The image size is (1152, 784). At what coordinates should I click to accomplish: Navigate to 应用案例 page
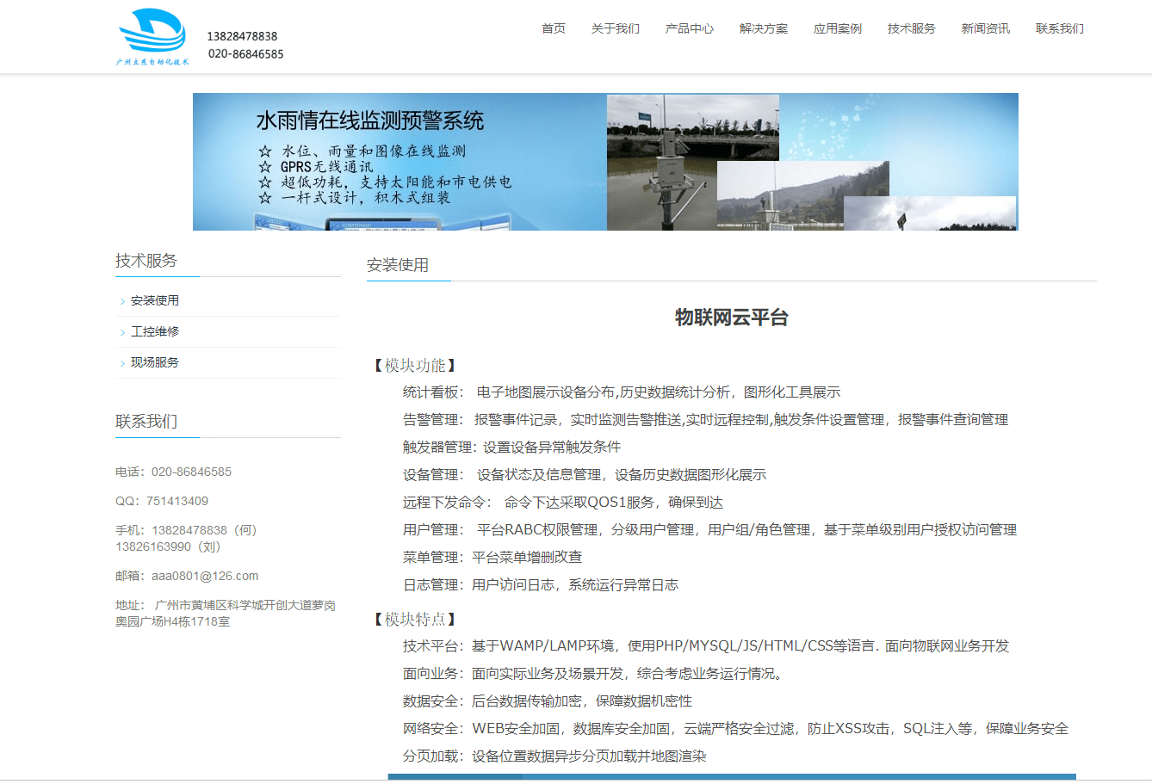[x=837, y=28]
